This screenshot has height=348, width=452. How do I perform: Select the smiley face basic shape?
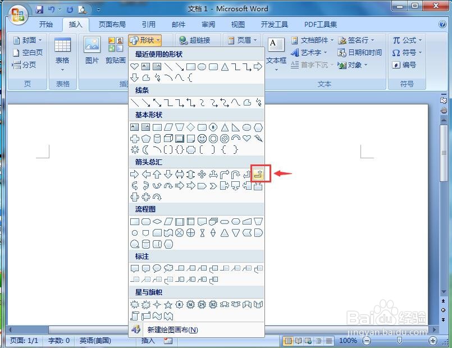click(x=202, y=139)
